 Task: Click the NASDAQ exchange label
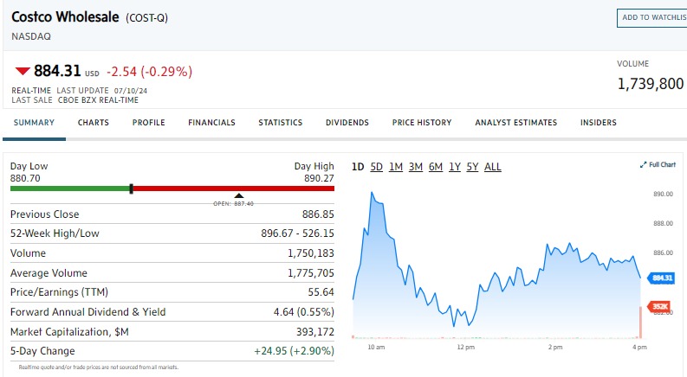(31, 36)
